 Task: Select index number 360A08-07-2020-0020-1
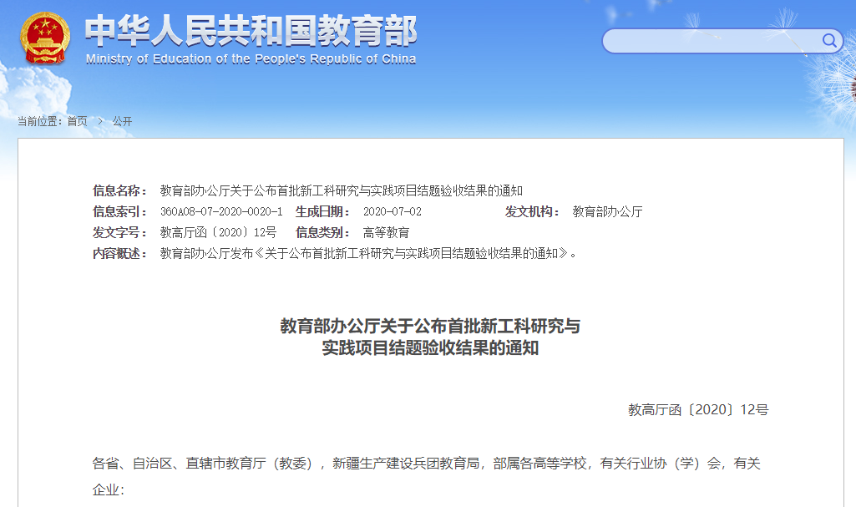221,211
